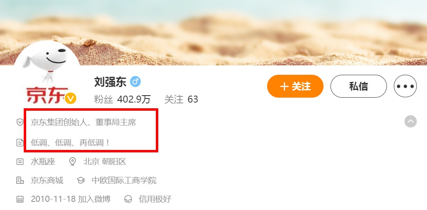
Task: Click the blue male gender badge
Action: pos(135,82)
